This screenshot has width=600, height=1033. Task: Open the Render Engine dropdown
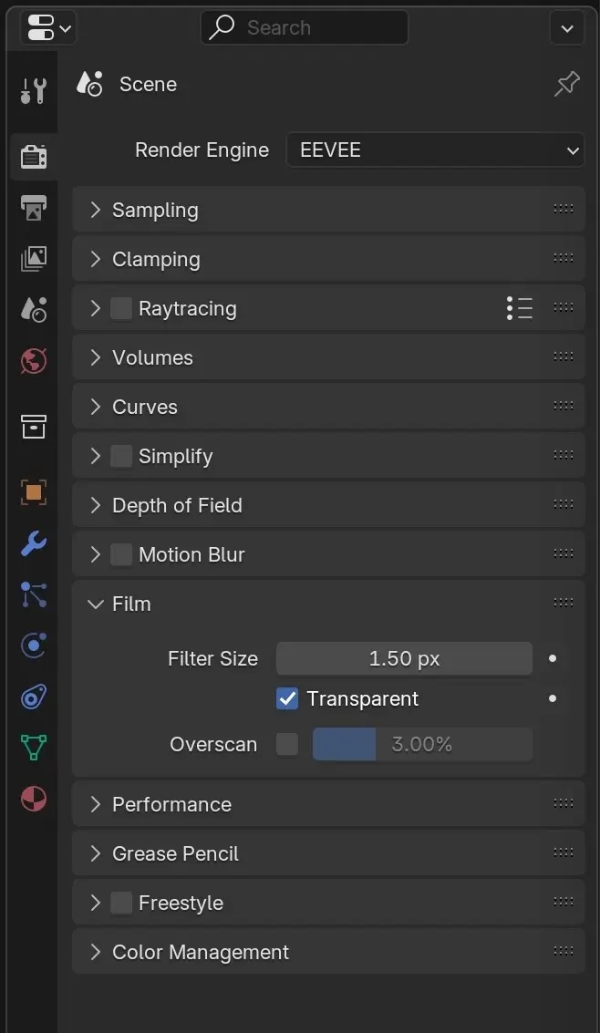click(435, 150)
